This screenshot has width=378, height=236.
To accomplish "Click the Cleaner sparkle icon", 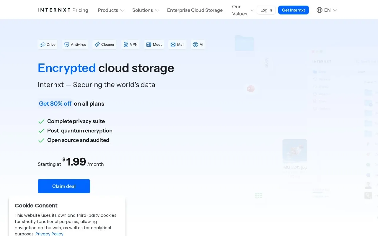I will point(97,45).
